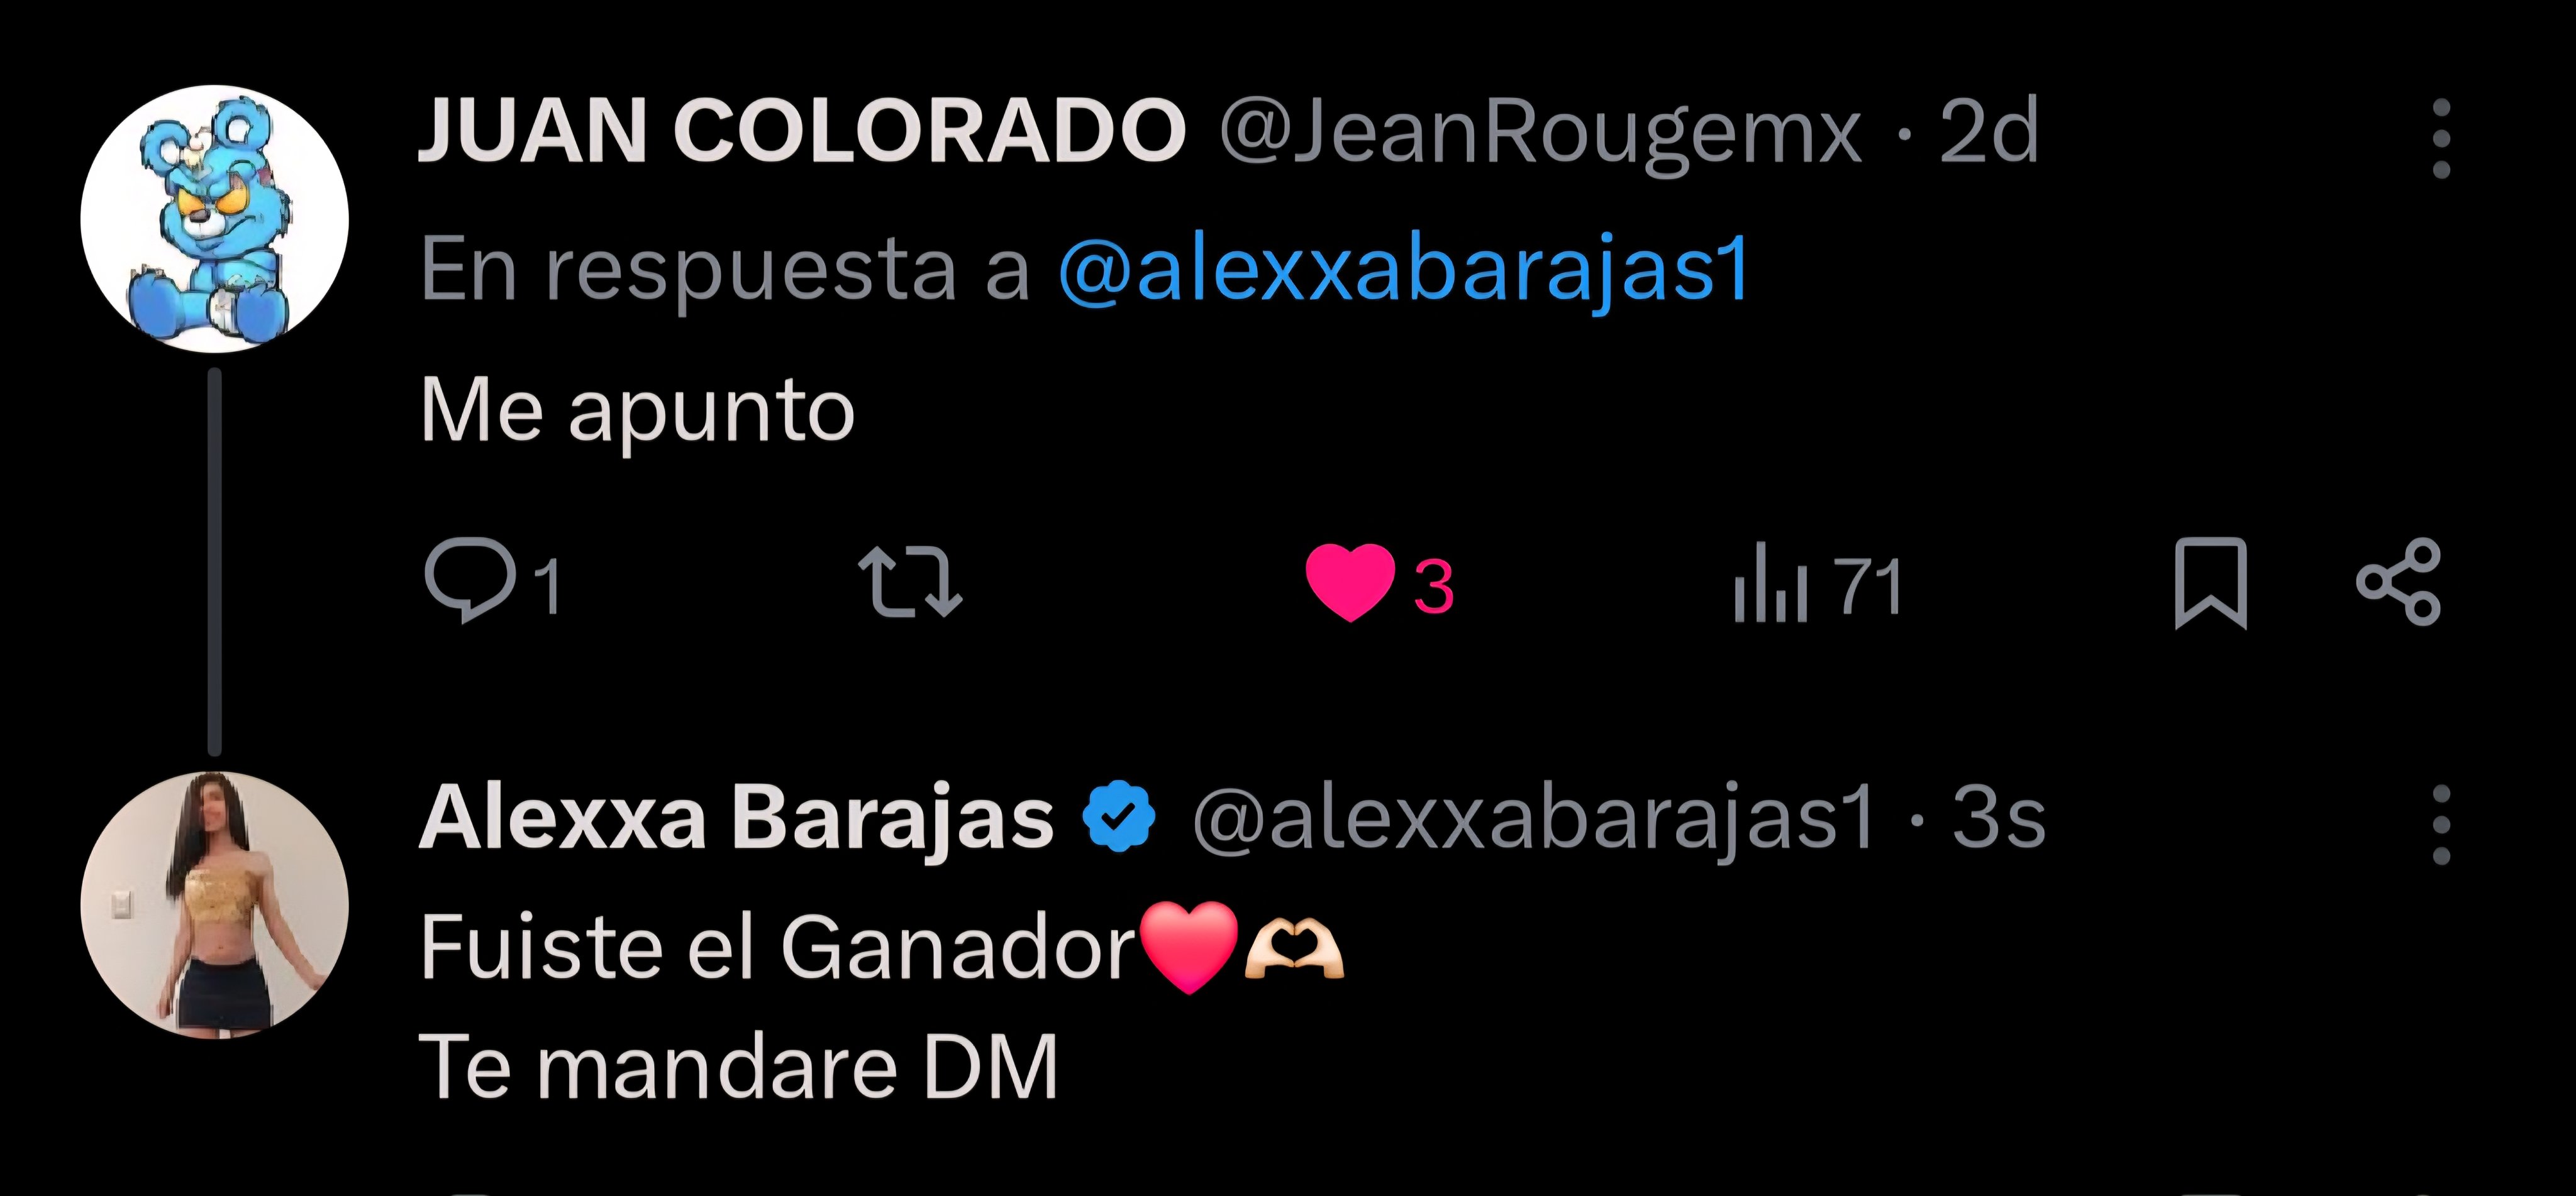
Task: Bookmark Juan Colorado's tweet
Action: click(2210, 583)
